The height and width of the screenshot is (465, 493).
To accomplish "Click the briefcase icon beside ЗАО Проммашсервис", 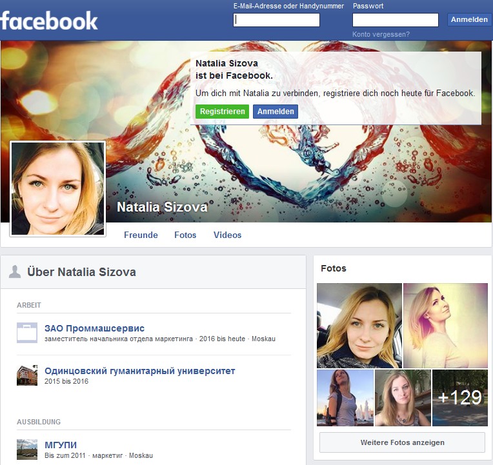I will (27, 333).
